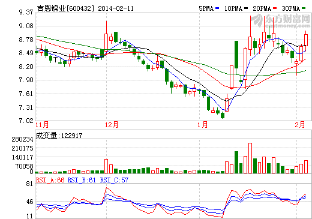Click the 70058 volume axis label

(24, 166)
